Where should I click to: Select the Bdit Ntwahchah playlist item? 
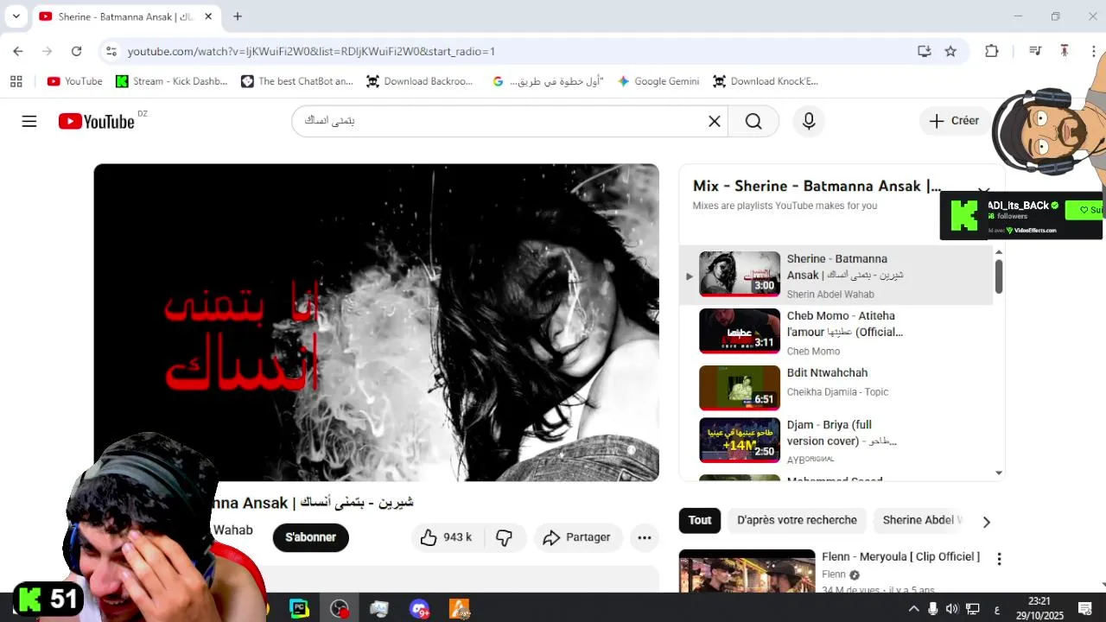(836, 387)
